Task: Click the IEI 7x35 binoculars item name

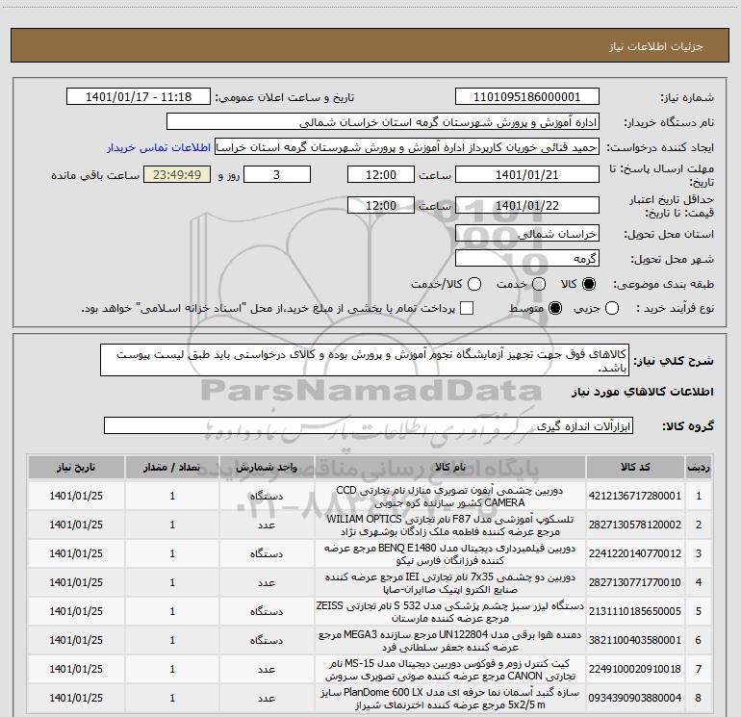Action: pos(450,583)
